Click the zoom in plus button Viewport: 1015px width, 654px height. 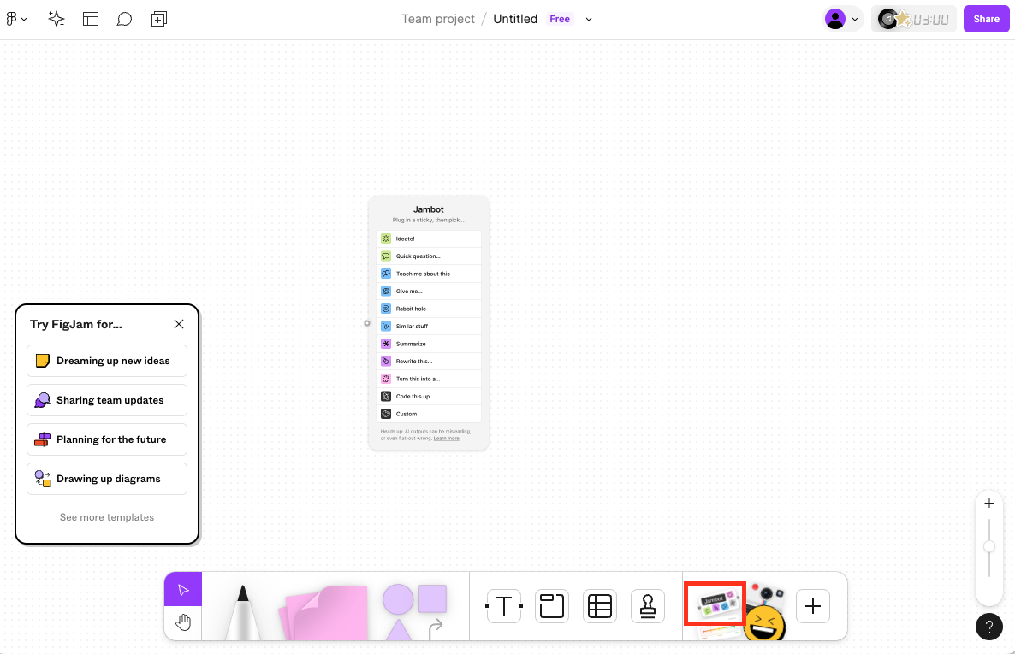(x=988, y=504)
